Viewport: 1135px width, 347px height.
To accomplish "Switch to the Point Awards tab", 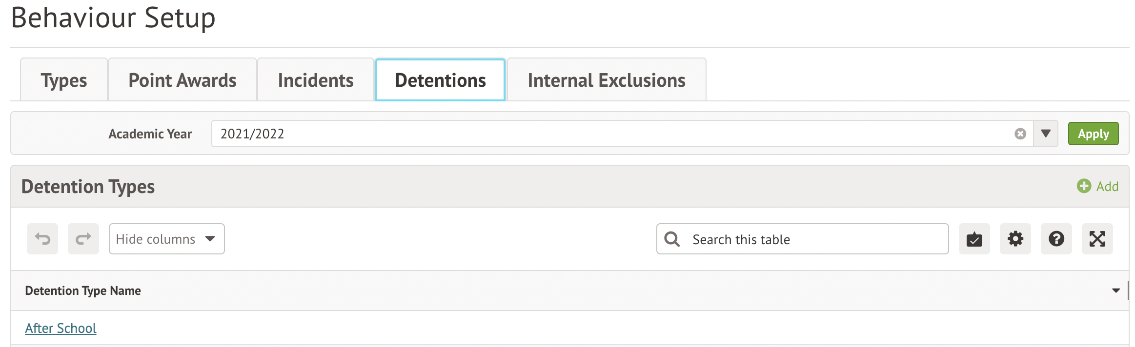I will [182, 80].
